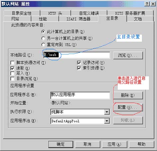The height and width of the screenshot is (151, 157).
Task: Switch to the 自定义错误 tab
Action: (x=89, y=13)
